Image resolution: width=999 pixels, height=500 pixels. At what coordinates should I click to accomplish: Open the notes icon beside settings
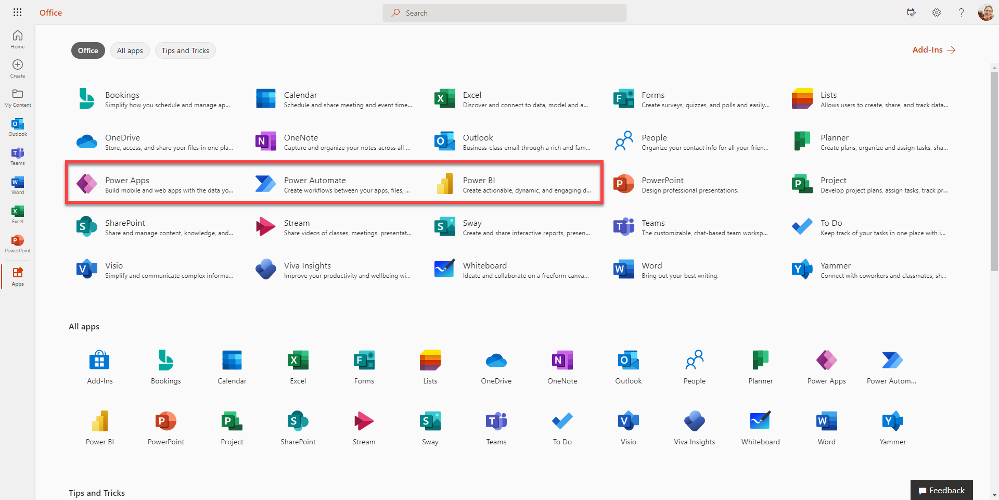point(911,12)
